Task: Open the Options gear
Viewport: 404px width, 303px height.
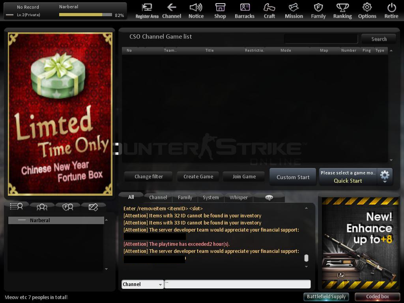Action: 367,11
